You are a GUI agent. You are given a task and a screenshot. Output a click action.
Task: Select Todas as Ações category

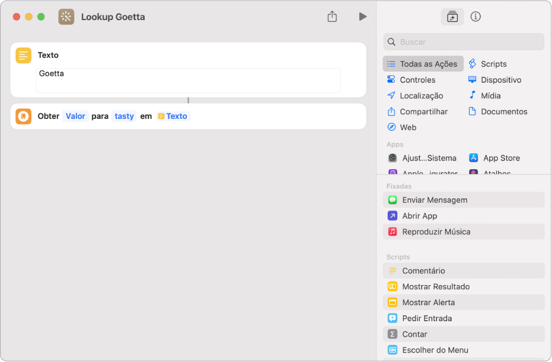423,64
